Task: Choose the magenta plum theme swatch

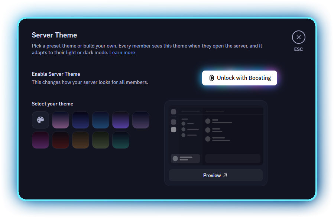Action: click(40, 140)
